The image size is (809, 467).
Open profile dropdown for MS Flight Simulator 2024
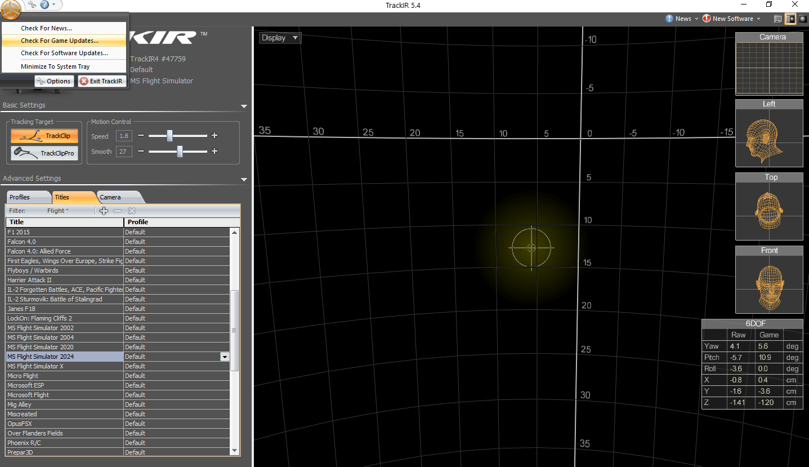(x=225, y=357)
